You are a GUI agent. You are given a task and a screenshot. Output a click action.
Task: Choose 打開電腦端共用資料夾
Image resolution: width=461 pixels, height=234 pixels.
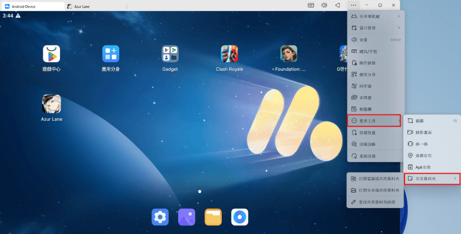[375, 179]
